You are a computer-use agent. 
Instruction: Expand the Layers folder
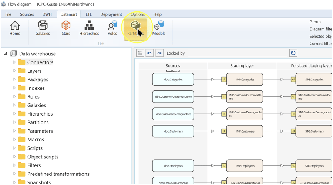click(x=14, y=71)
